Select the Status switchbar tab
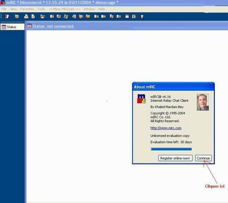 12,27
